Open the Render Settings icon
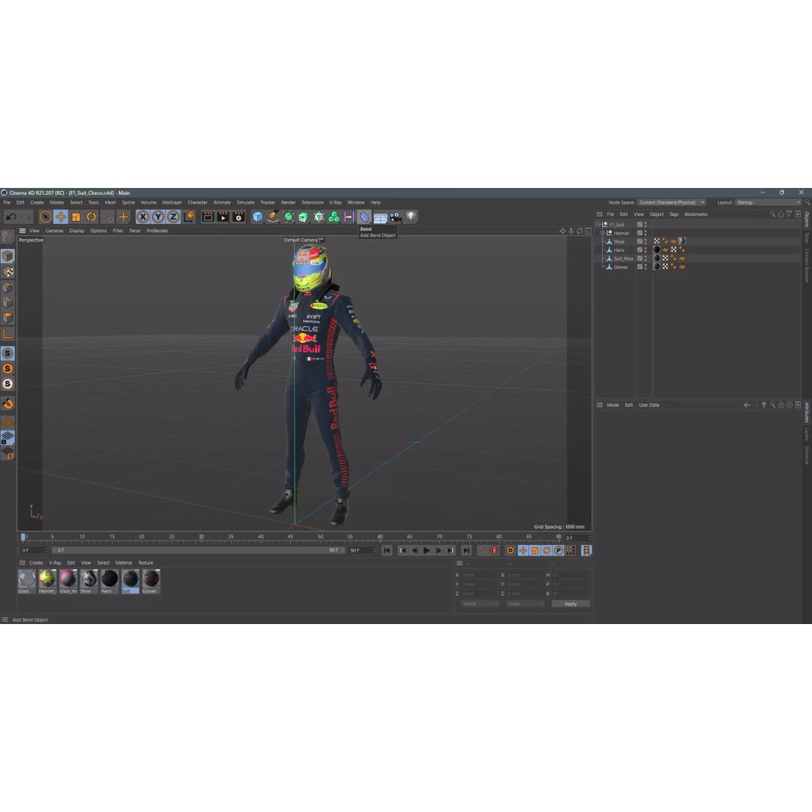Screen dimensions: 812x812 pyautogui.click(x=238, y=217)
